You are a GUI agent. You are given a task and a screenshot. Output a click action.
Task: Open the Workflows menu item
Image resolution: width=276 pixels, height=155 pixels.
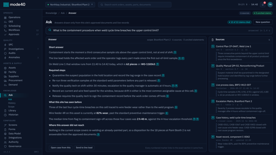click(x=21, y=30)
